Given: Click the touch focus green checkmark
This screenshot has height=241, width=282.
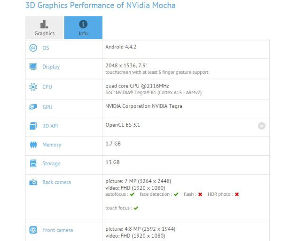Looking at the screenshot, I should pyautogui.click(x=136, y=208).
